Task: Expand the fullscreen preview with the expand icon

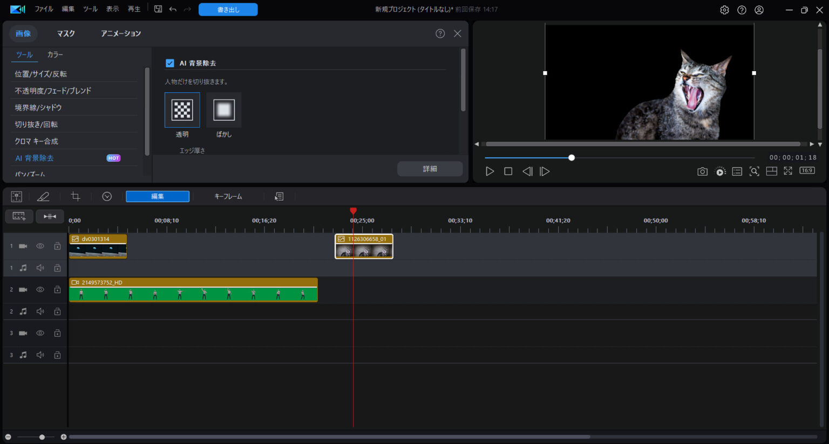Action: (788, 171)
